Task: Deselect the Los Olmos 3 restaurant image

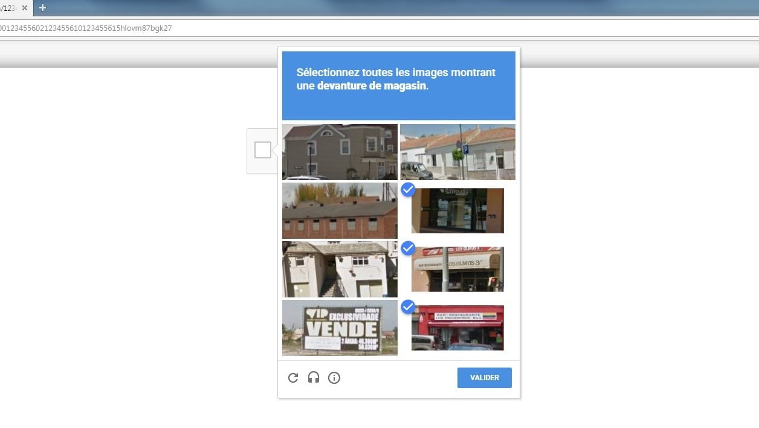Action: (457, 269)
